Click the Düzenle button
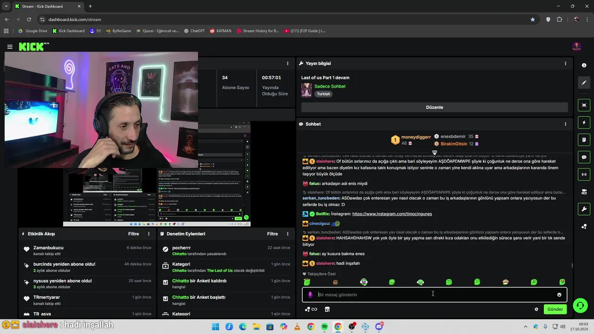Screen dimensions: 594x334 point(434,107)
